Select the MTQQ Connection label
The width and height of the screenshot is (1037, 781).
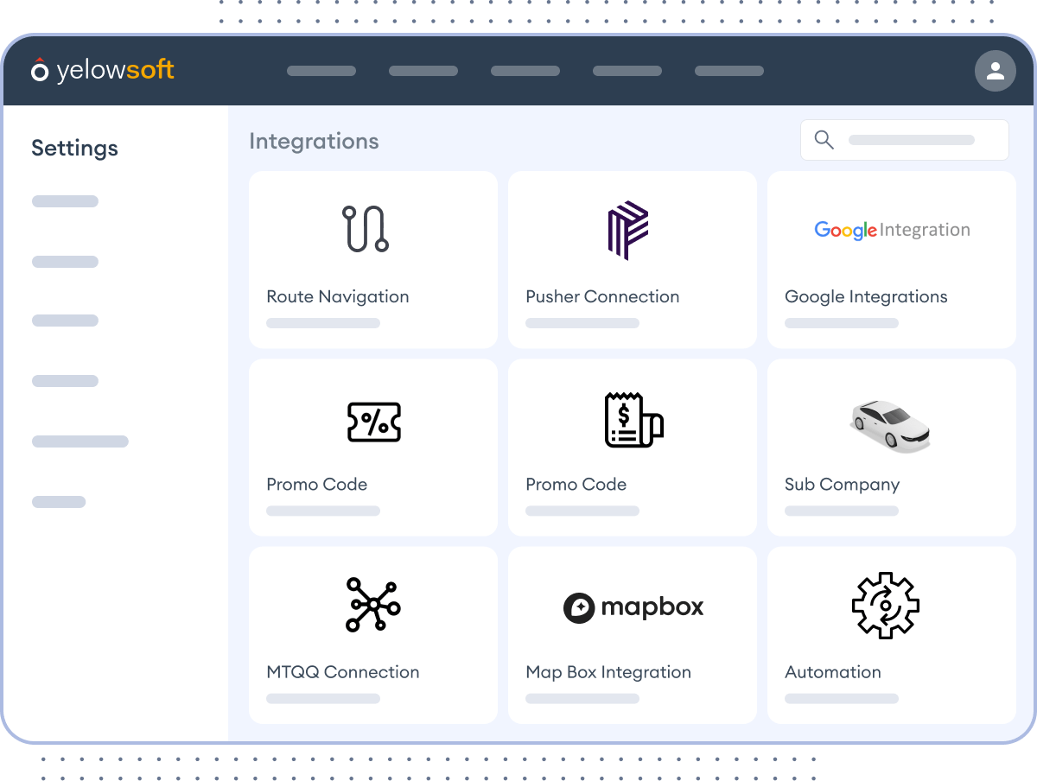[343, 671]
